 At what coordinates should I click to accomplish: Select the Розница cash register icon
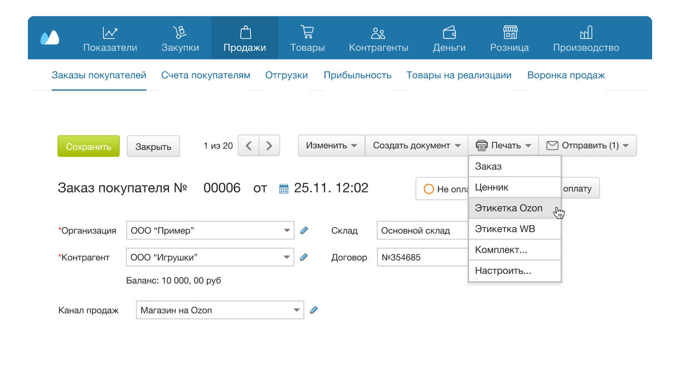pos(509,32)
